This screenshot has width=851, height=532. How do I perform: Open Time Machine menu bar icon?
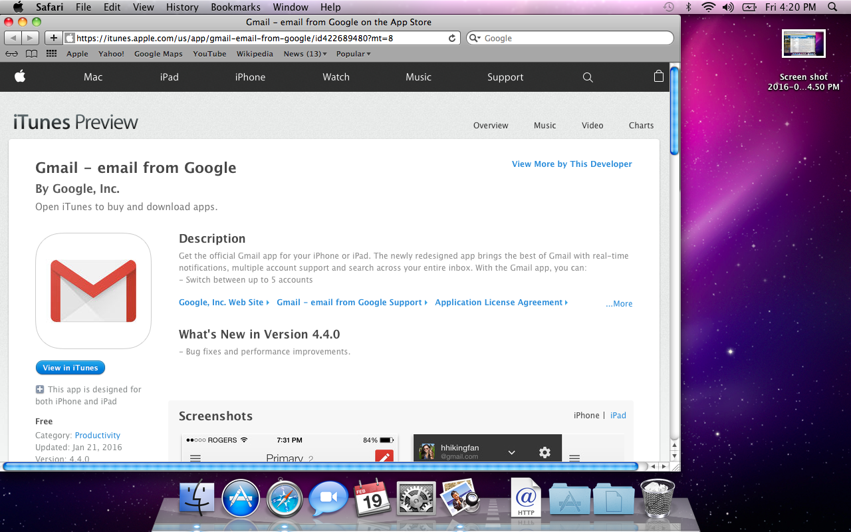669,7
